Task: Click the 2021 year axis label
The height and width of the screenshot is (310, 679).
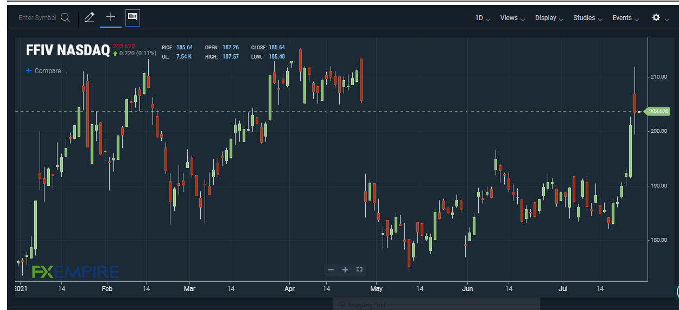Action: pos(20,289)
